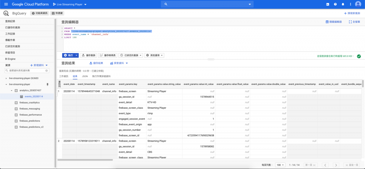The width and height of the screenshot is (365, 169).
Task: Click the help icon in resource search box
Action: tap(47, 71)
